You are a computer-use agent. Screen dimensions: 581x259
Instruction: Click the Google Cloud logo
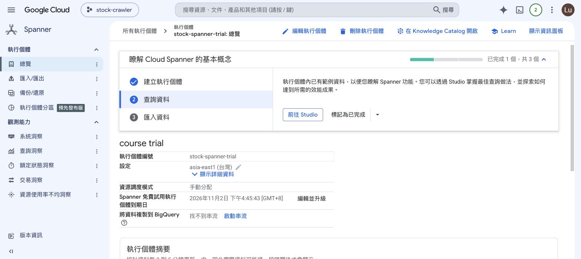47,10
